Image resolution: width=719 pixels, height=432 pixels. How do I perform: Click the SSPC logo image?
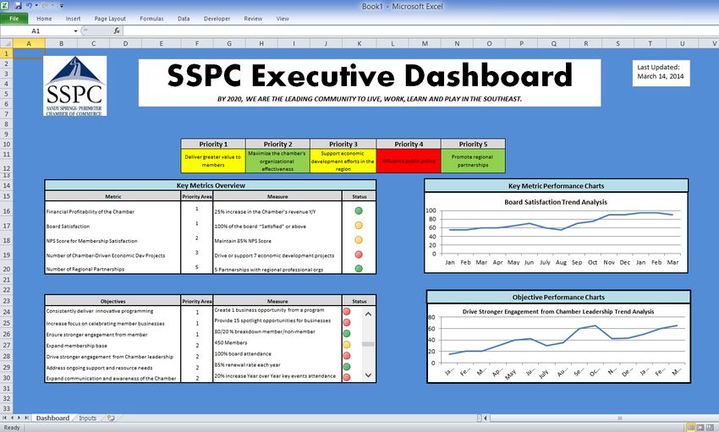75,85
